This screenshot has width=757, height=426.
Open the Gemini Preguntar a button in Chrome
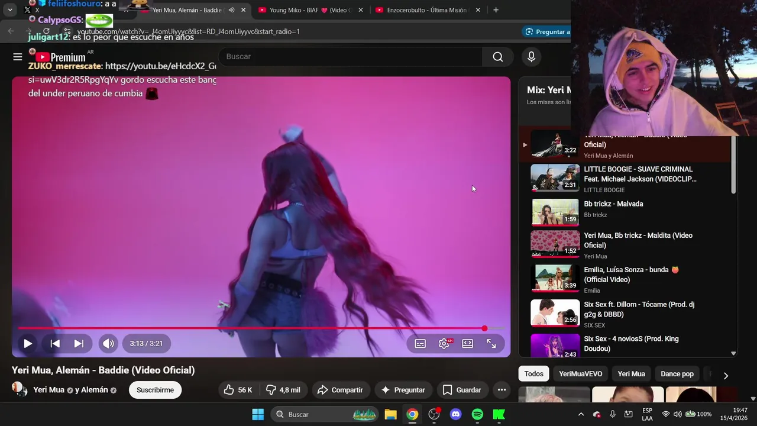click(547, 31)
